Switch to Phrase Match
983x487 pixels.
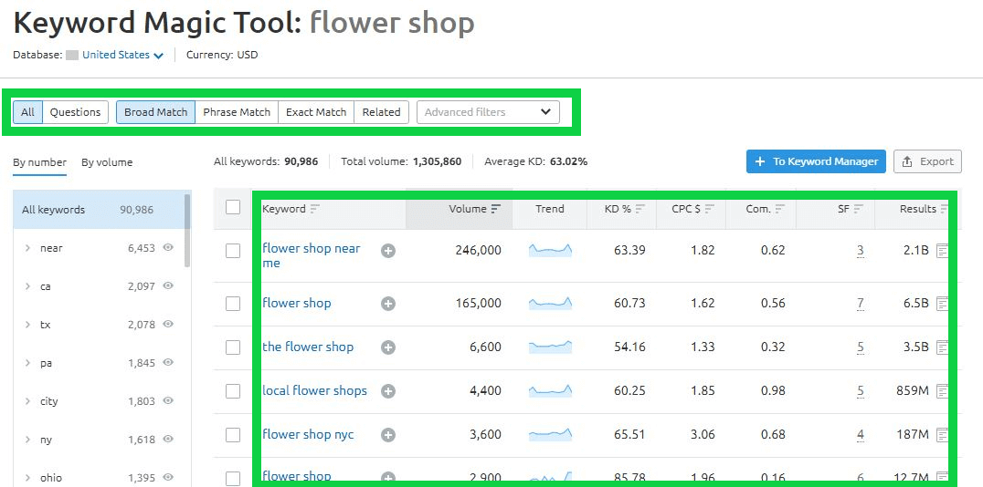tap(237, 112)
